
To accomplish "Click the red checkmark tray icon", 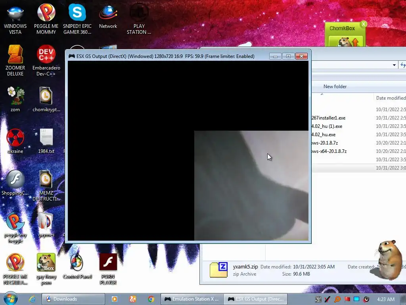I will click(327, 299).
